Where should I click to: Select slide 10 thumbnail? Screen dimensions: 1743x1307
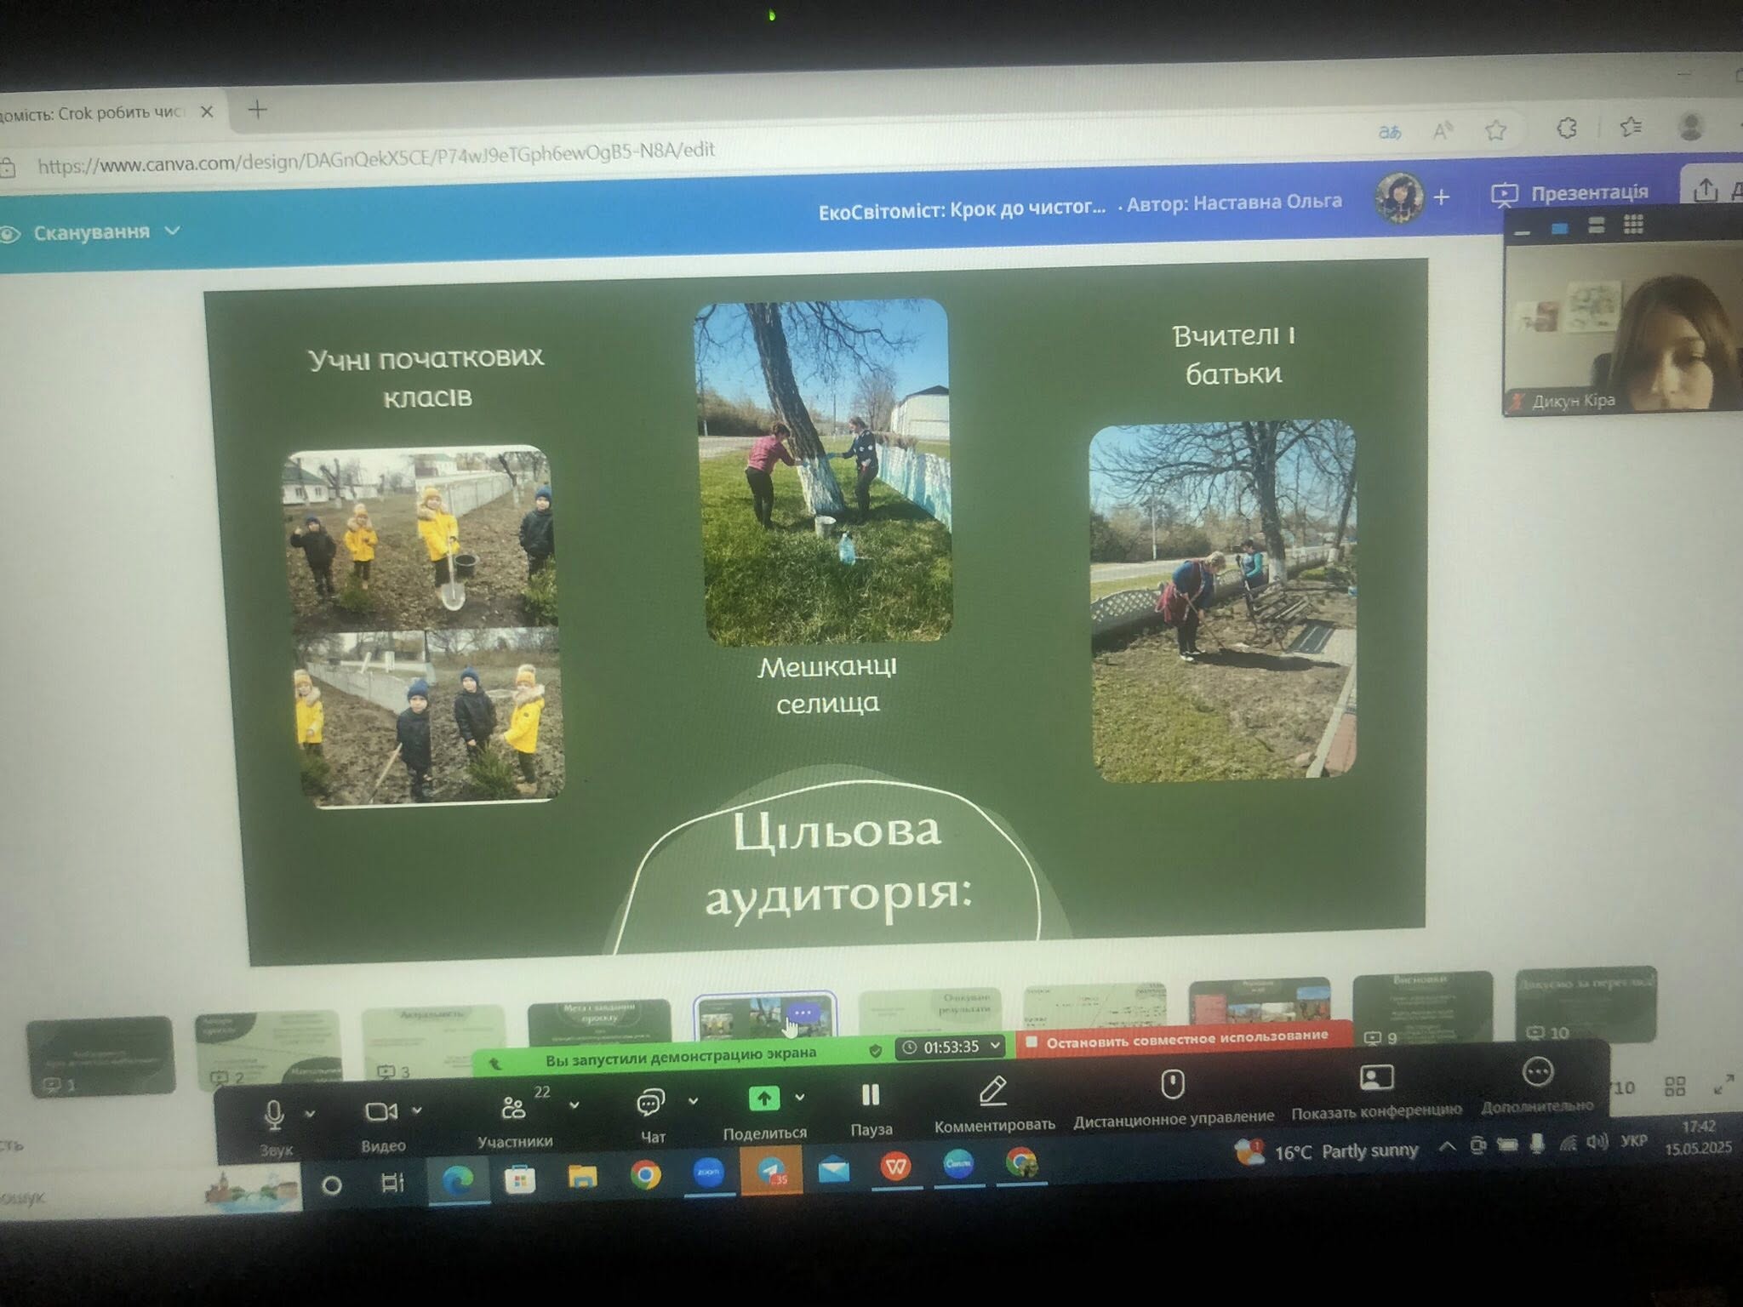[1586, 1004]
